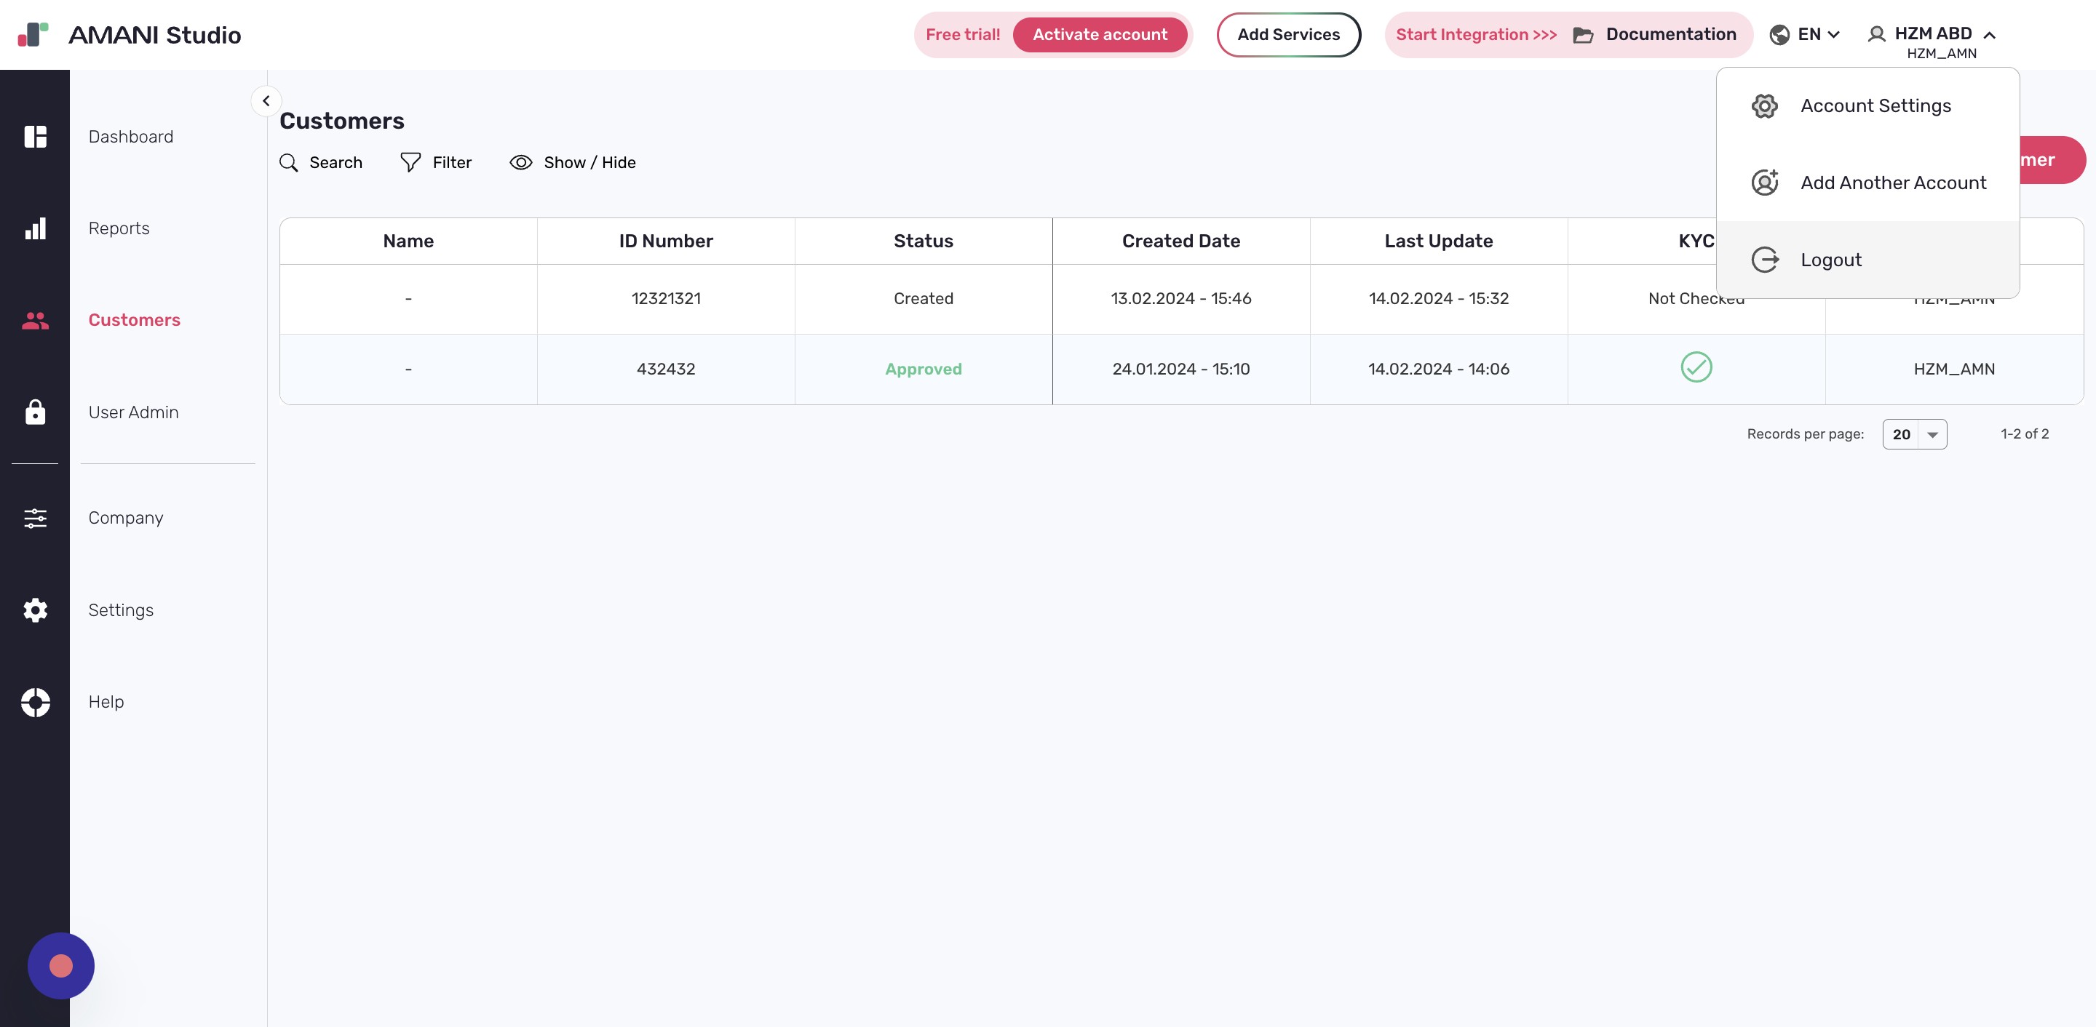This screenshot has width=2096, height=1027.
Task: Select Account Settings menu item
Action: (1875, 105)
